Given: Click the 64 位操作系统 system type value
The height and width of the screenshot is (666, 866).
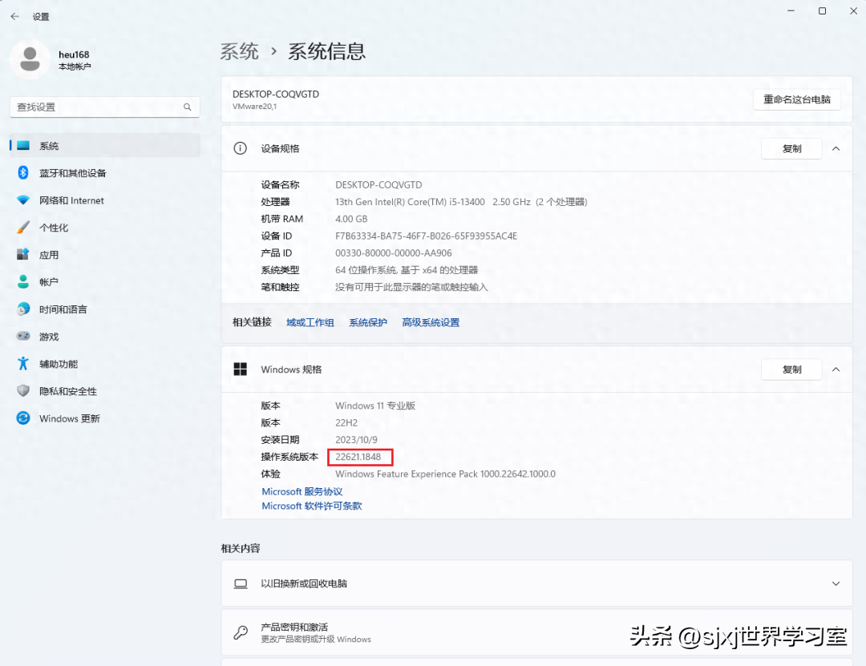Looking at the screenshot, I should (407, 270).
